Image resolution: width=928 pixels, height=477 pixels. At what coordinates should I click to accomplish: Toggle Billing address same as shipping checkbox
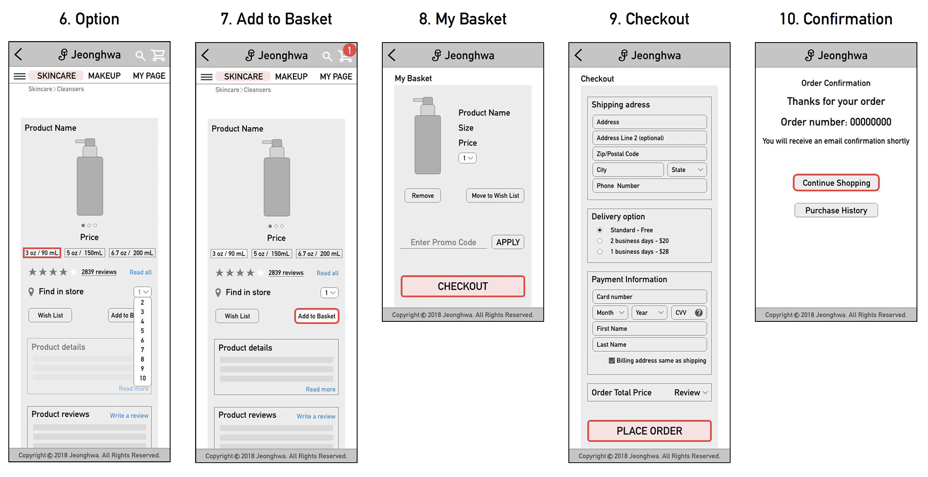click(611, 361)
